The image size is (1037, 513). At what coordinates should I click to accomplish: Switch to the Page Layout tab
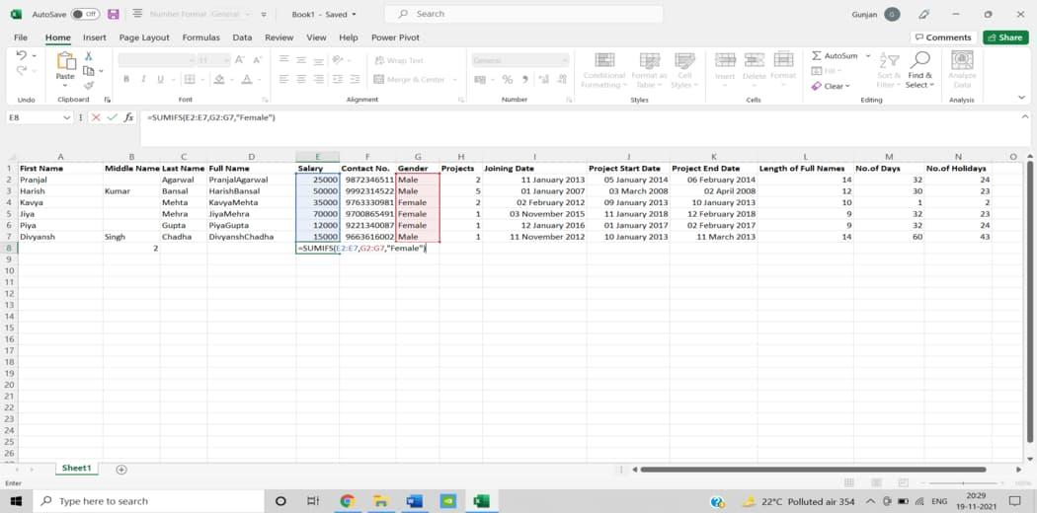pyautogui.click(x=144, y=37)
